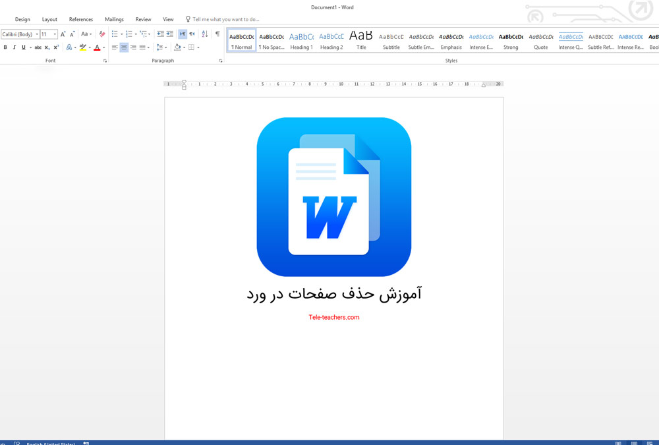Expand line spacing dropdown arrow
This screenshot has width=659, height=445.
pyautogui.click(x=167, y=47)
